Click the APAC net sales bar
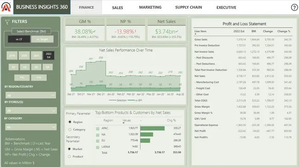Screen dimensions: 299x167 coord(152,128)
